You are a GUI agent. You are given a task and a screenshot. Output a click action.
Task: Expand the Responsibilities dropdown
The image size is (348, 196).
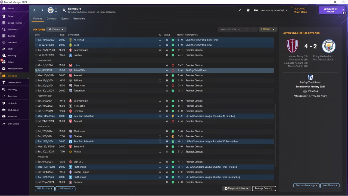236,188
